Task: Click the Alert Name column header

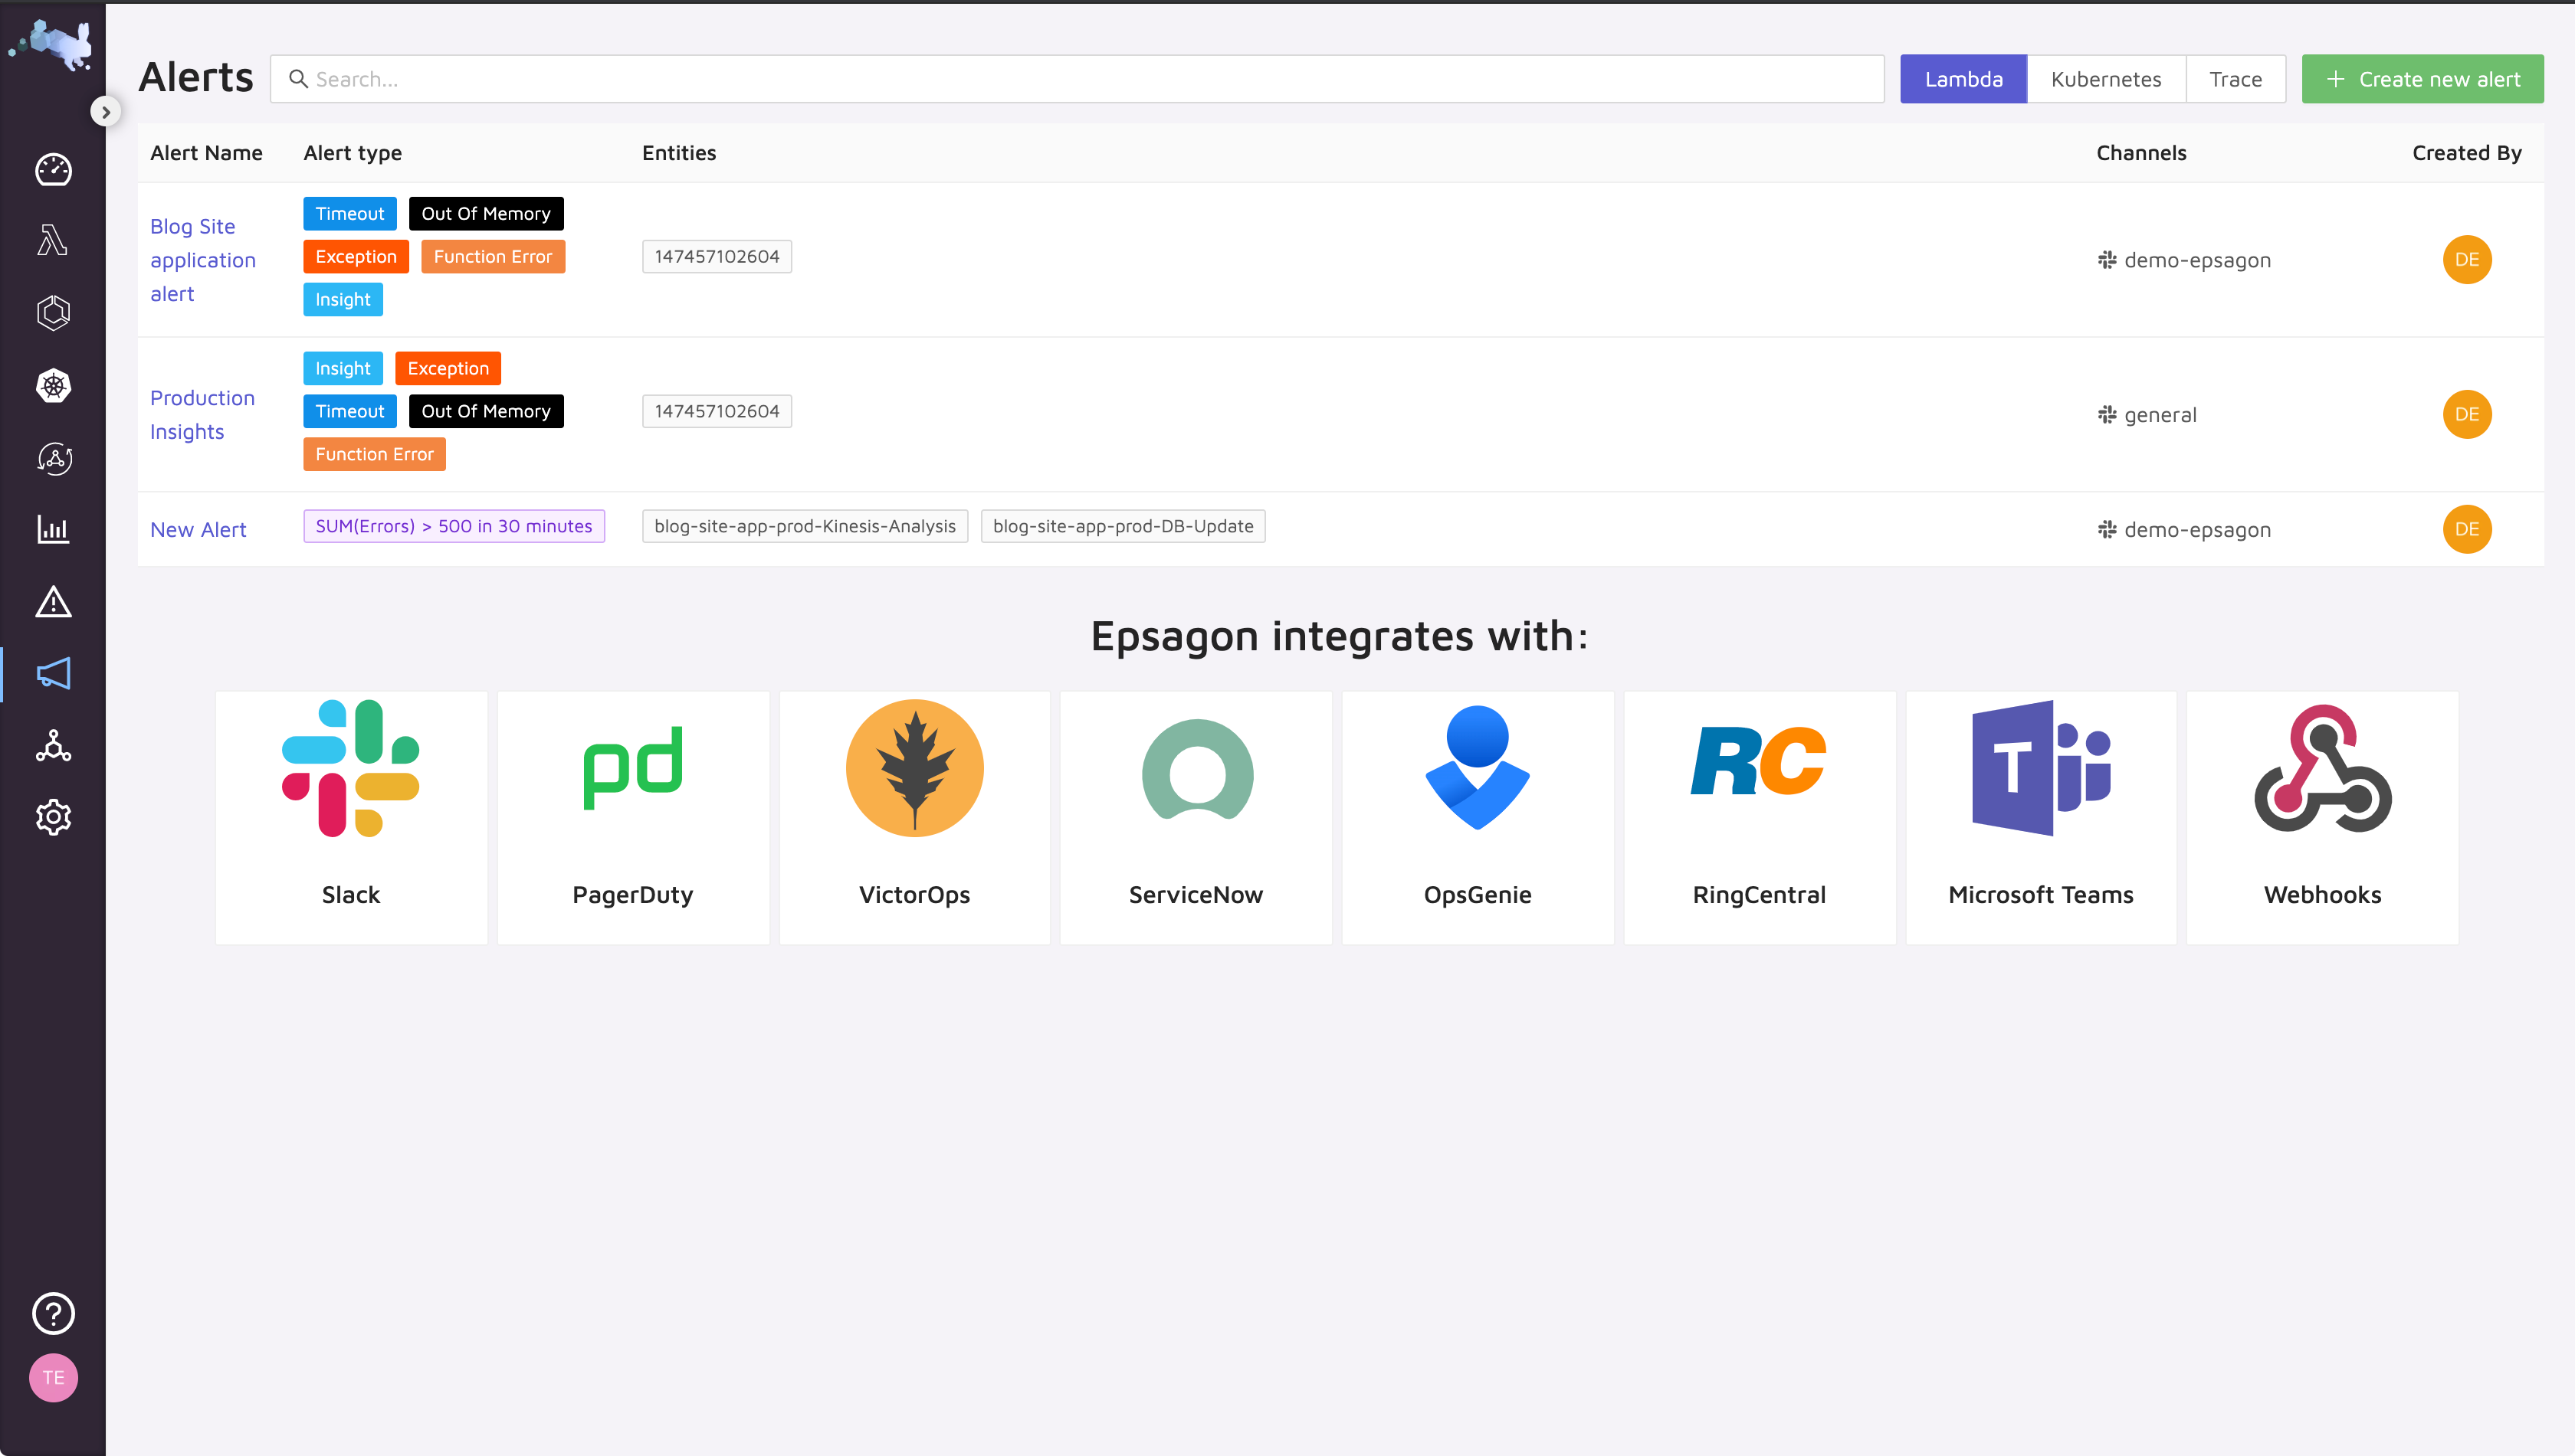Action: tap(206, 153)
